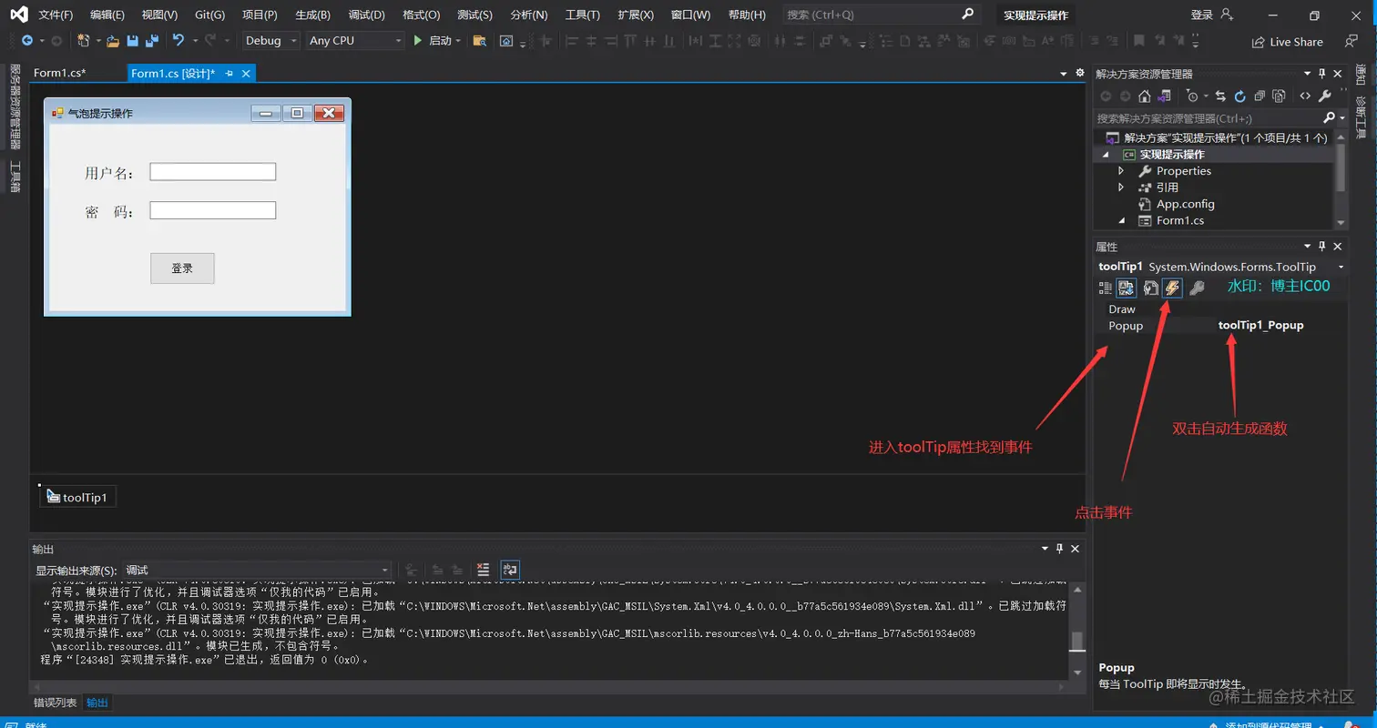Click the 登录 button on the form
1377x728 pixels.
tap(182, 268)
